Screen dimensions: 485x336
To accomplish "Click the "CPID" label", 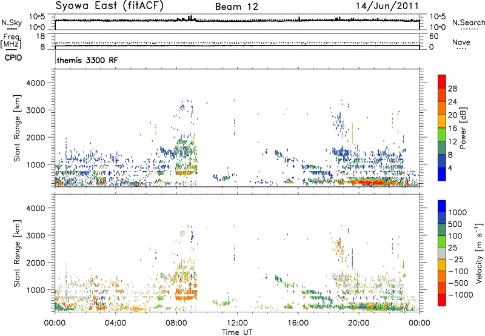I will click(x=13, y=58).
